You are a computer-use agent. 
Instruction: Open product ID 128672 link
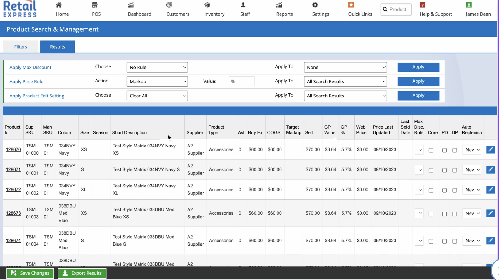[13, 189]
